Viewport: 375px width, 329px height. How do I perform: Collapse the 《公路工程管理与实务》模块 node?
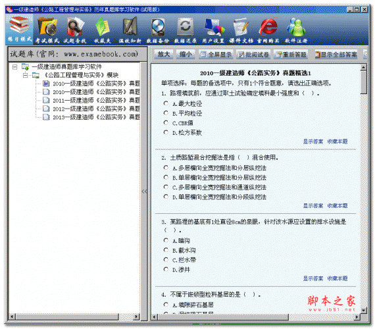[26, 75]
